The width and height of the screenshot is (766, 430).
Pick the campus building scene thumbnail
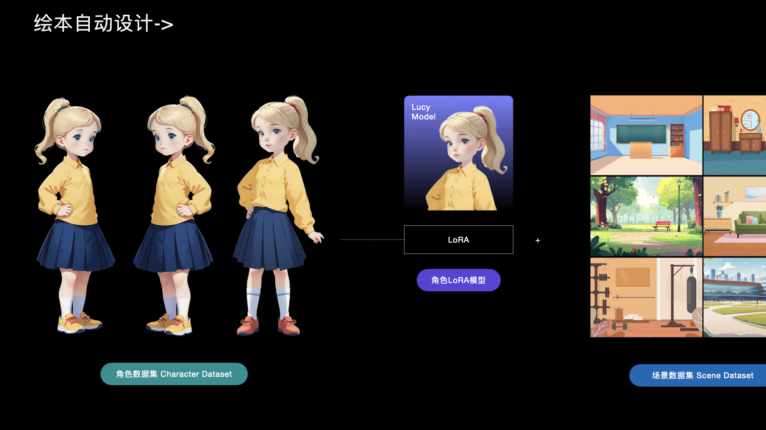click(734, 297)
